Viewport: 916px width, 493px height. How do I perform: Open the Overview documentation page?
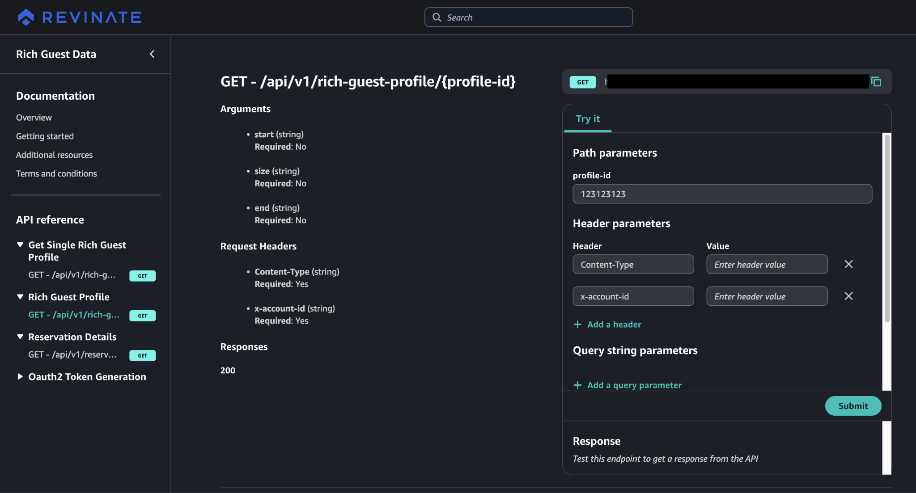(x=34, y=118)
